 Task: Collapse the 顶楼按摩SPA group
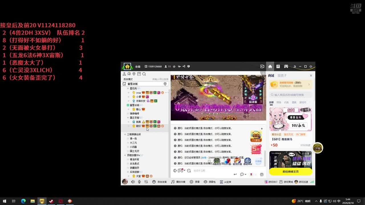pos(125,155)
